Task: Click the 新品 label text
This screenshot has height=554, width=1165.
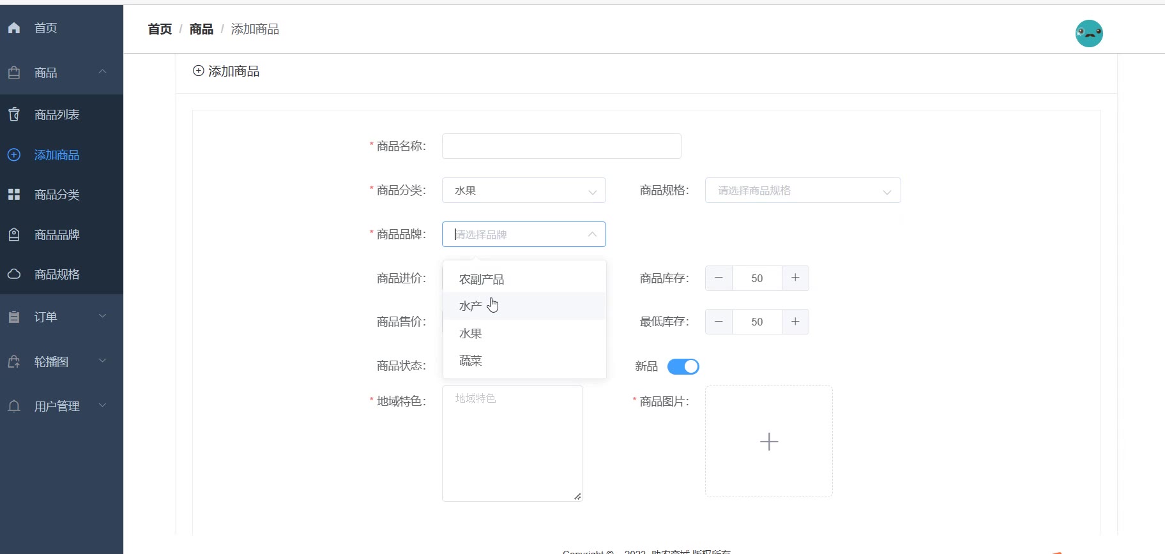Action: click(646, 366)
